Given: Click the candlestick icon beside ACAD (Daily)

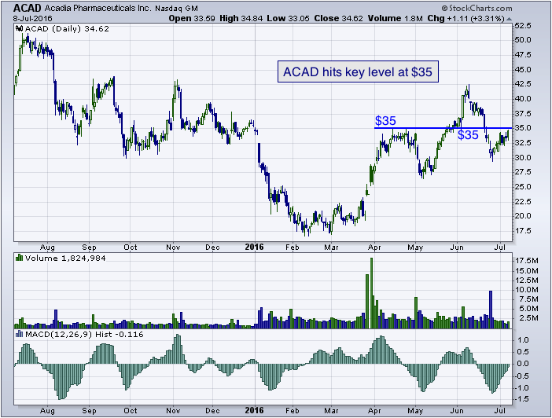Looking at the screenshot, I should coord(20,29).
